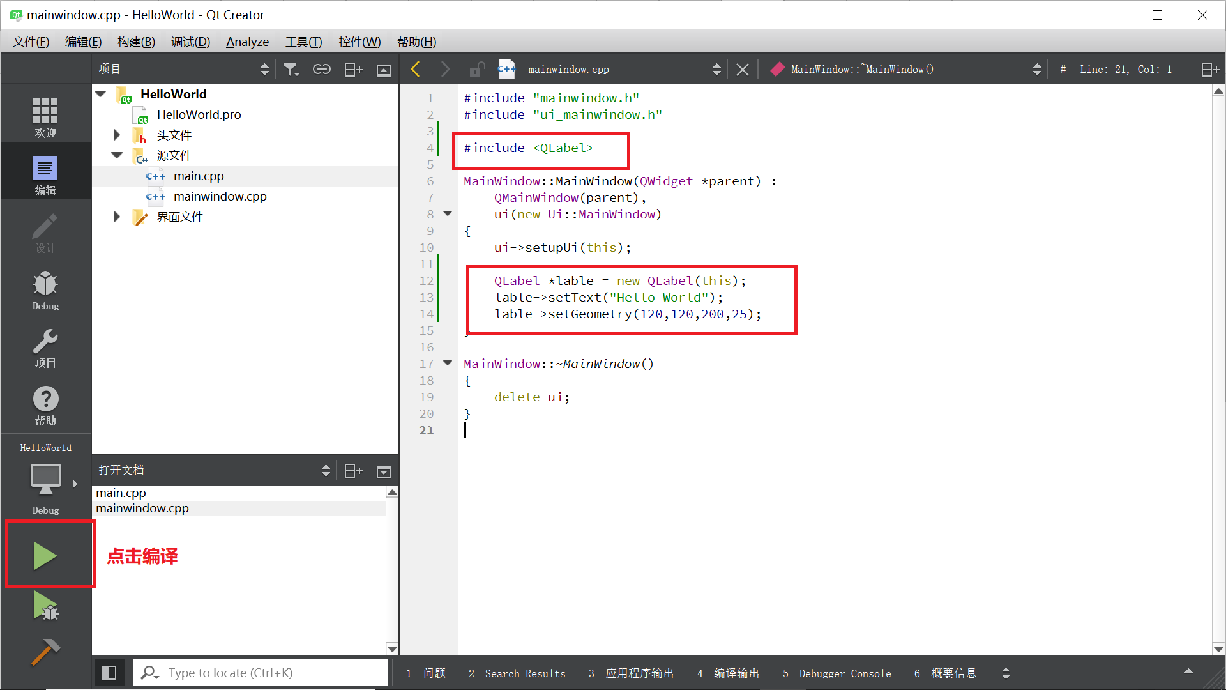Collapse the fold arrow at line 17
Viewport: 1226px width, 690px height.
click(x=448, y=363)
